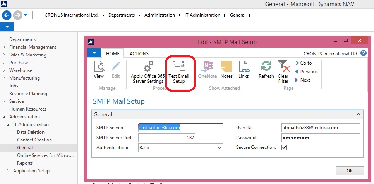374x184 pixels.
Task: Go to Next record
Action: [x=302, y=80]
